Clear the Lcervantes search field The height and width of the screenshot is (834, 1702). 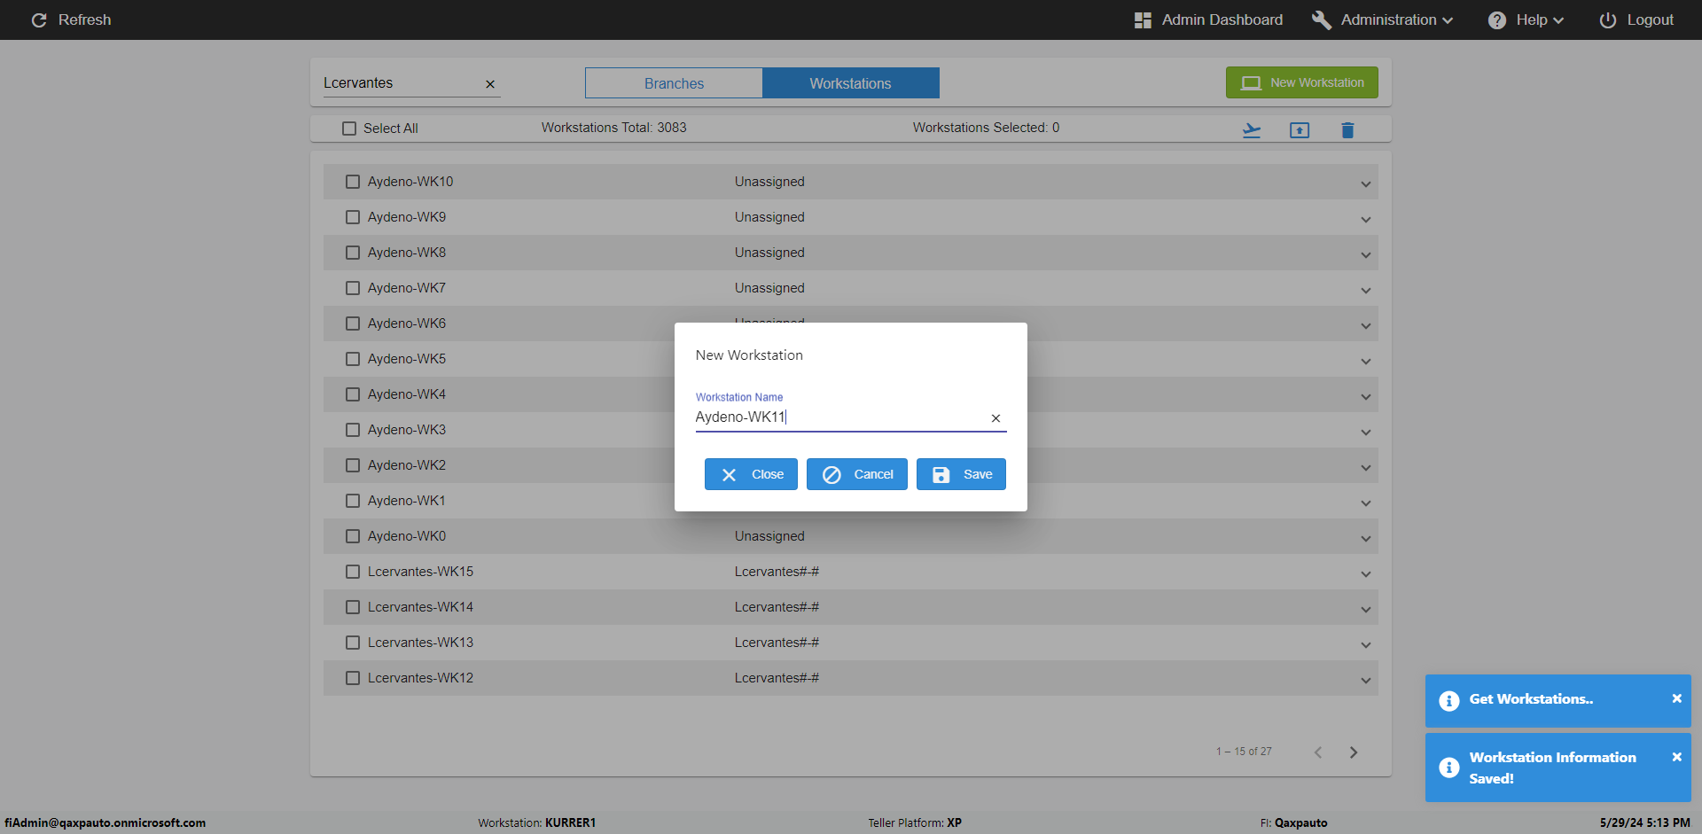[x=489, y=84]
